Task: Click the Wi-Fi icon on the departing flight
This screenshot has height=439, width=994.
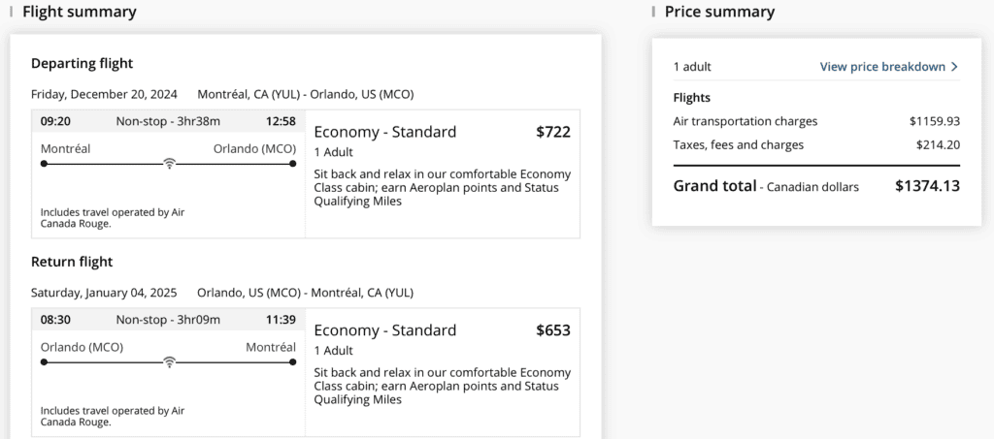Action: tap(169, 164)
